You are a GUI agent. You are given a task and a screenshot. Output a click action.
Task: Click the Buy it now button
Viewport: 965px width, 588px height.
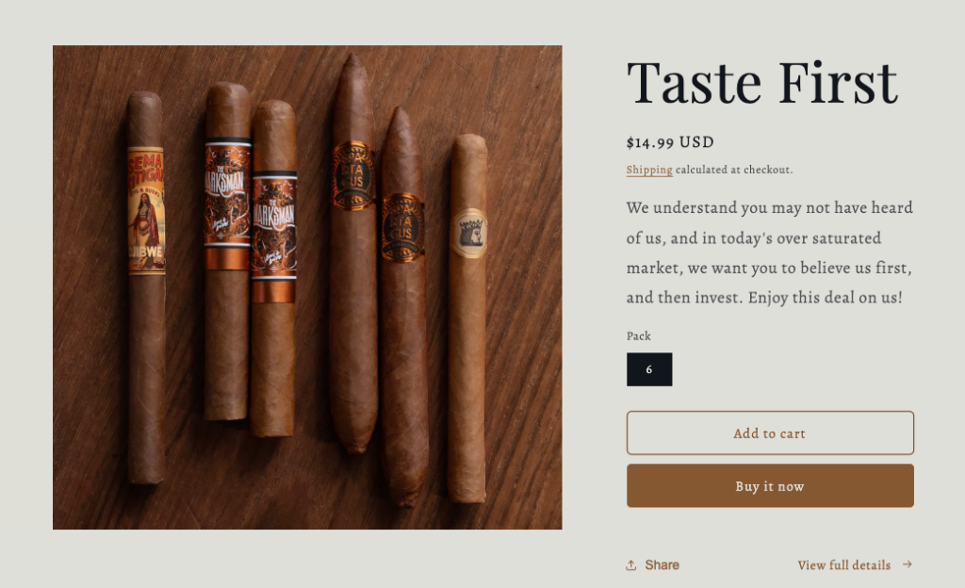[x=770, y=486]
